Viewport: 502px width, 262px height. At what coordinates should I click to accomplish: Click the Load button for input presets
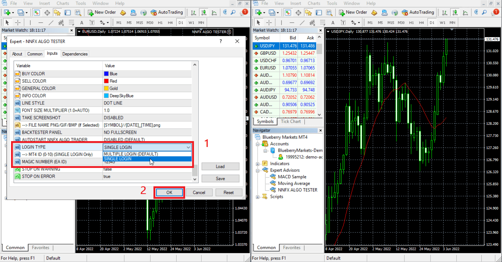click(x=220, y=166)
